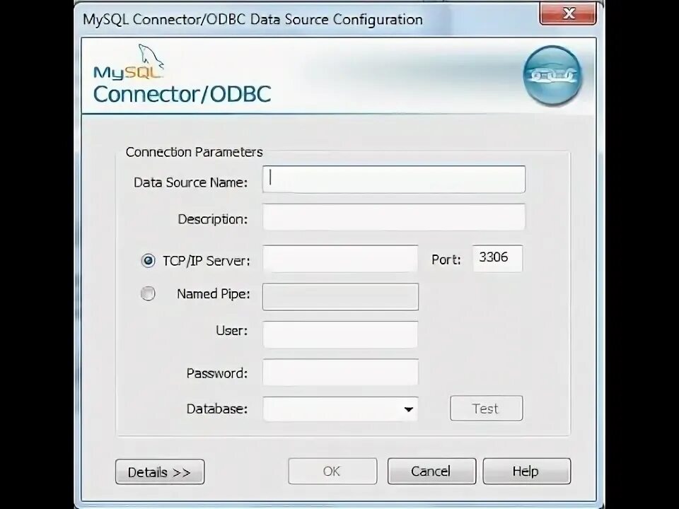The image size is (679, 509).
Task: Click the 'Data Source Name:' label
Action: 190,182
